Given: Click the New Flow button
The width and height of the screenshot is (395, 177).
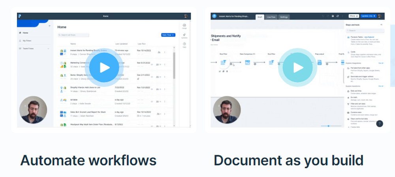Looking at the screenshot, I should (x=168, y=35).
